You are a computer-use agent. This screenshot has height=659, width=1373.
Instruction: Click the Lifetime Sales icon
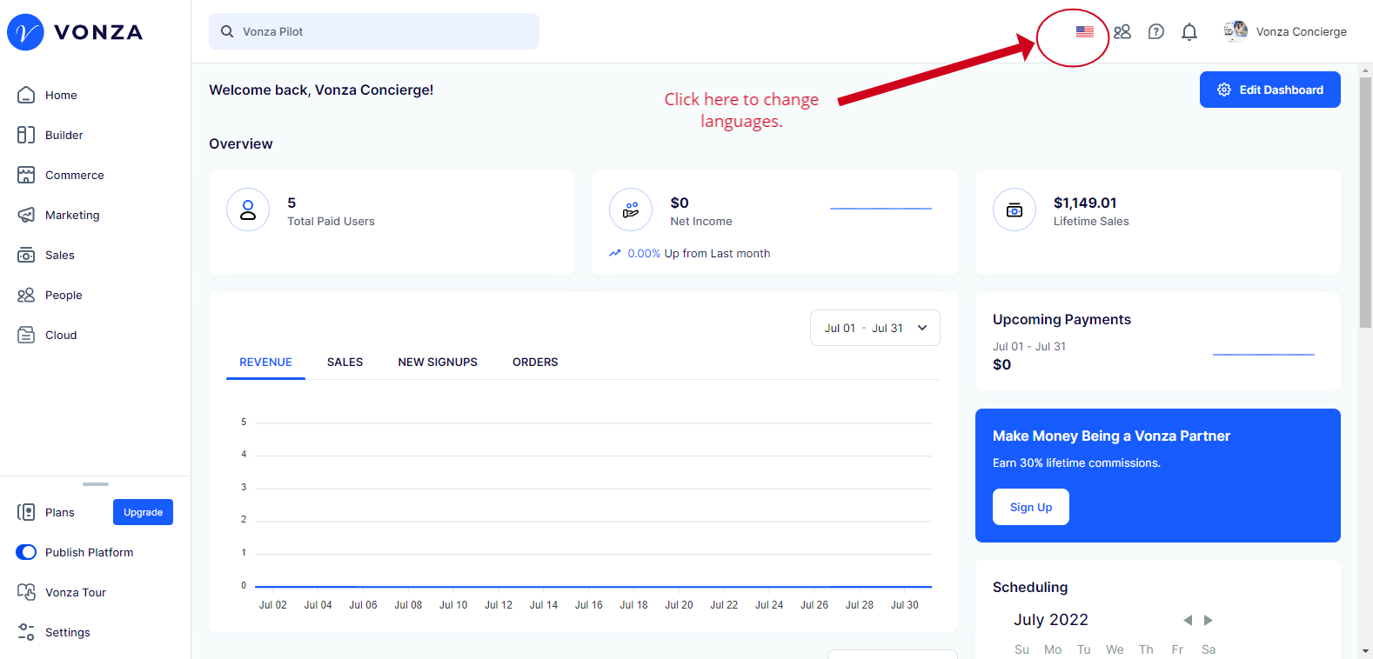[1015, 210]
